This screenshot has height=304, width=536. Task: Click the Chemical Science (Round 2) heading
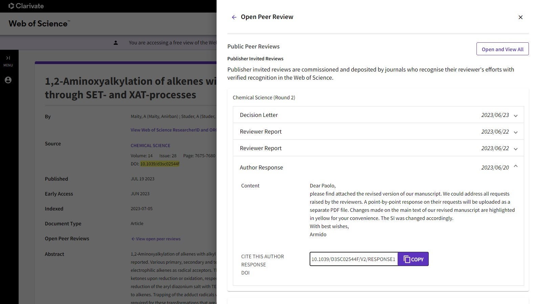point(264,98)
